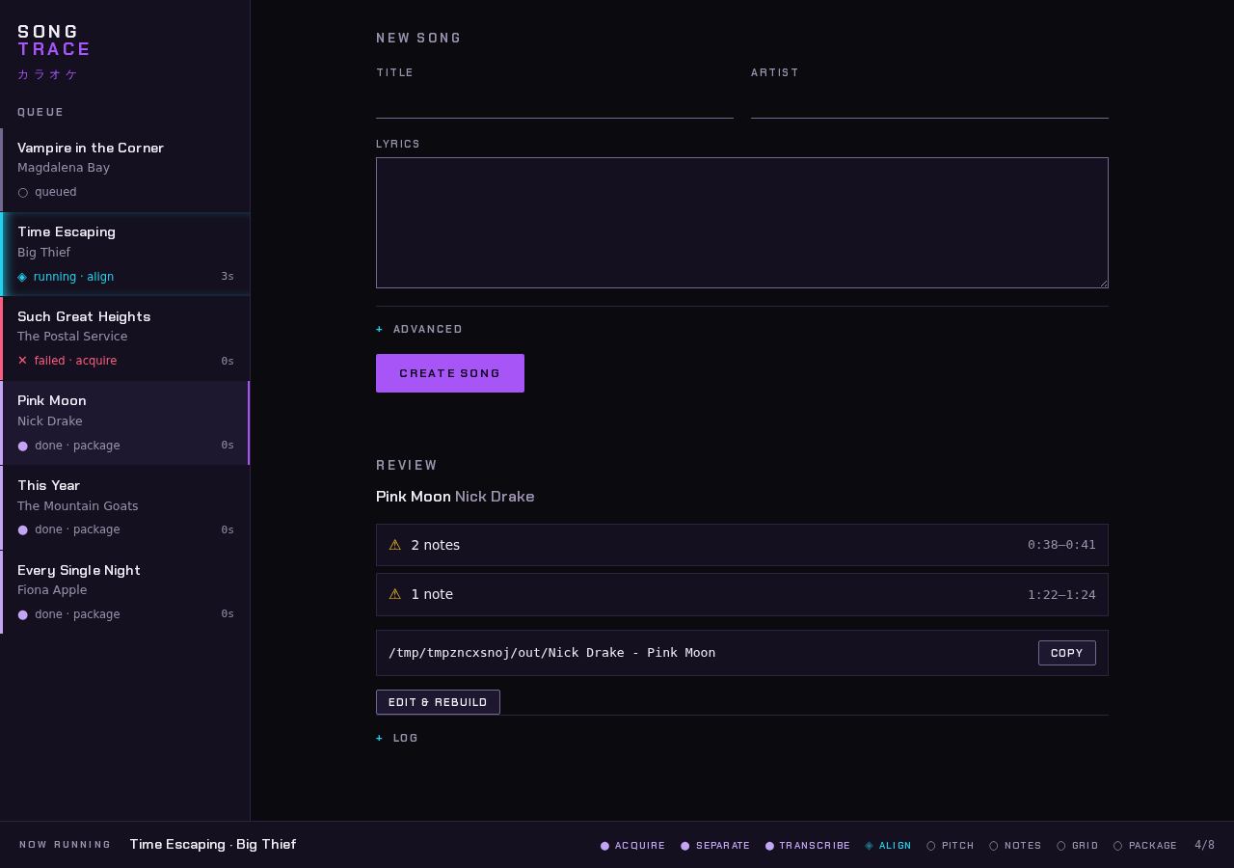The width and height of the screenshot is (1234, 868).
Task: Click the queued status circle for Vampire in the Corner
Action: point(23,193)
